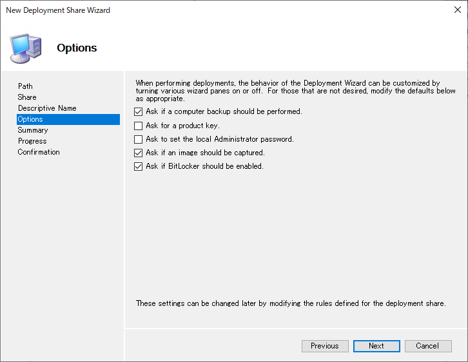Viewport: 468px width, 362px height.
Task: Select the Path step in sidebar
Action: pyautogui.click(x=25, y=86)
